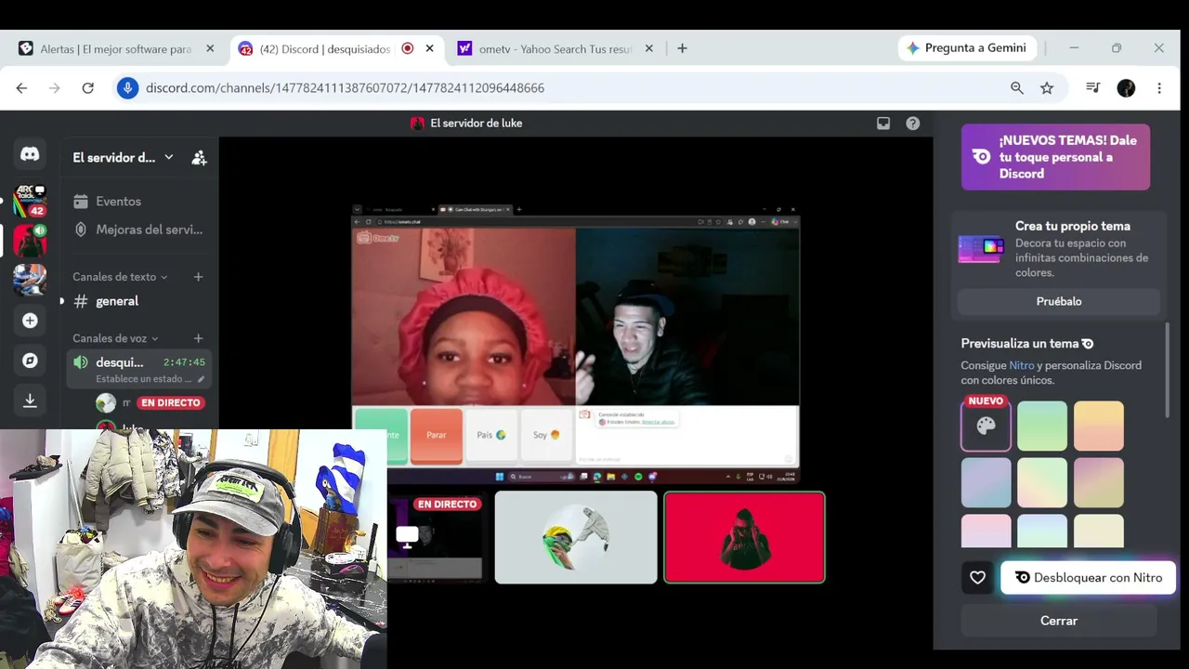1189x669 pixels.
Task: Open the third server icon in the sidebar
Action: pyautogui.click(x=30, y=280)
